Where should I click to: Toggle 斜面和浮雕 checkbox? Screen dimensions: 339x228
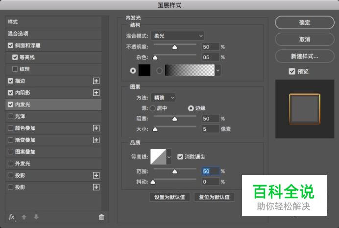pos(10,45)
